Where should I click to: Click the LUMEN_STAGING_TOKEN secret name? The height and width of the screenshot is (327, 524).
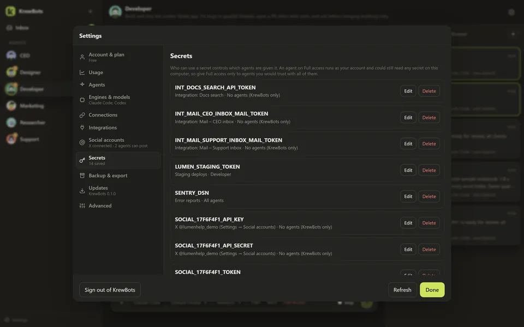pos(207,167)
